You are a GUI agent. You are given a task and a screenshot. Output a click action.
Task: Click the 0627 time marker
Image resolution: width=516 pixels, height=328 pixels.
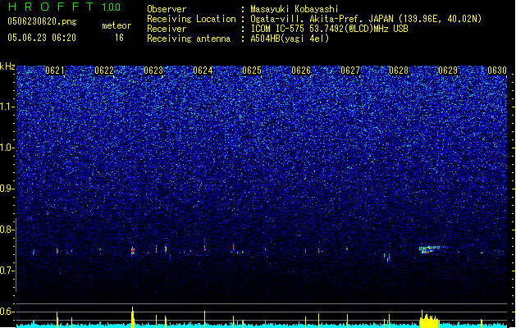350,71
